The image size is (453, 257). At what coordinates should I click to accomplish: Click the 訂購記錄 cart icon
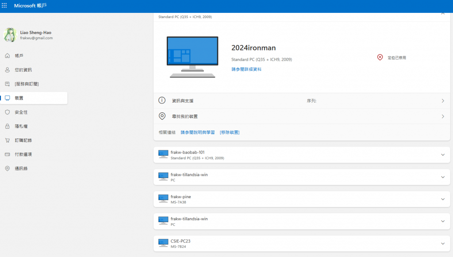(8, 140)
